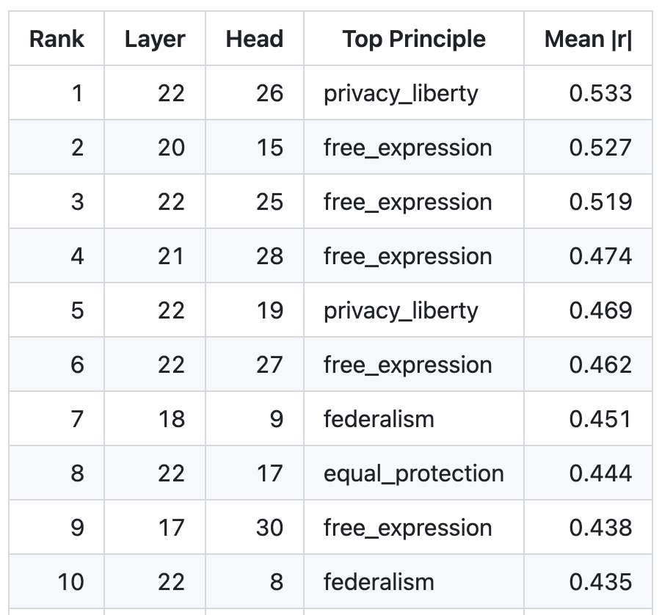This screenshot has height=615, width=662.
Task: Select the privacy_liberty cell in rank 5 row
Action: point(401,310)
